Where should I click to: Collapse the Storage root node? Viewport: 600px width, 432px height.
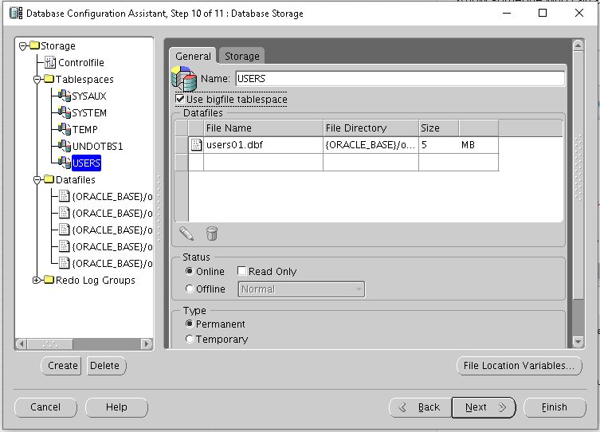click(x=22, y=46)
